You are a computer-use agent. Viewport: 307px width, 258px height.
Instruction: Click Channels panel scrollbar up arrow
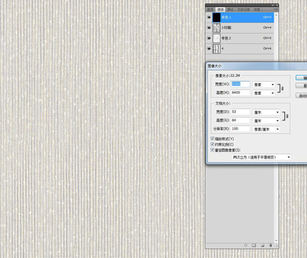point(276,15)
